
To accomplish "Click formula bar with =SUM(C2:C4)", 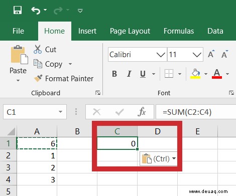I will [x=196, y=112].
